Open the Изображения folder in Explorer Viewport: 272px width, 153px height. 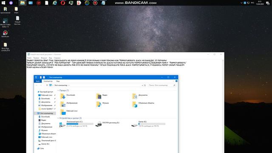(x=69, y=104)
